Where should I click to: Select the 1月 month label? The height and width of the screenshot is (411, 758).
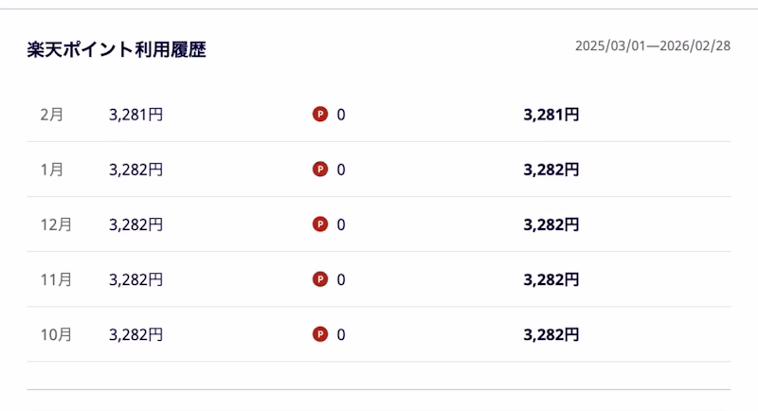52,170
